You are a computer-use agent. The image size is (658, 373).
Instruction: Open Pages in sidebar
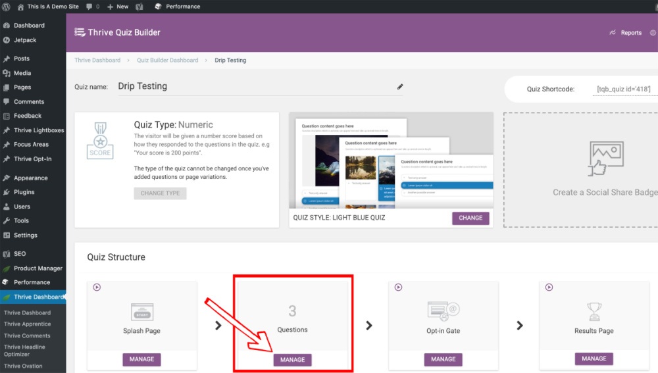(x=22, y=87)
